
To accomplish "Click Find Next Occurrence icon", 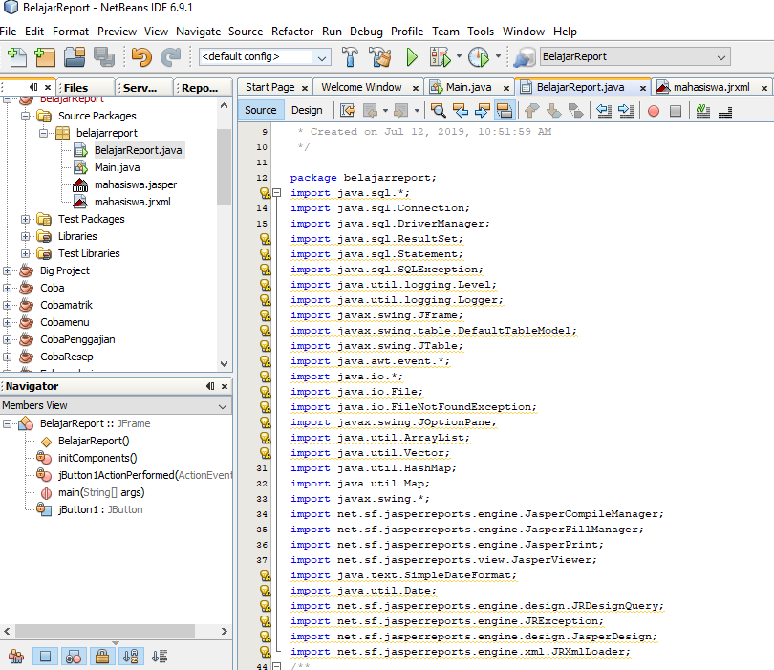I will 483,111.
